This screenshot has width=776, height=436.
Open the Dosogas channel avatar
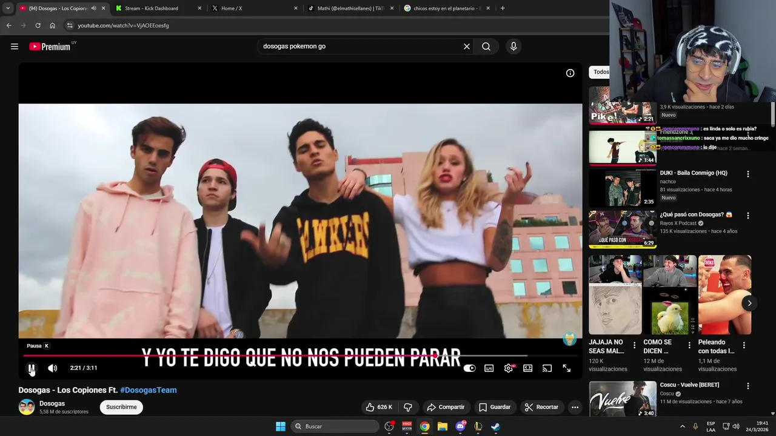click(27, 407)
